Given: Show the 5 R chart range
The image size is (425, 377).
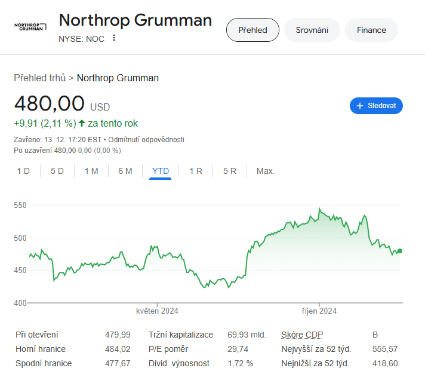Looking at the screenshot, I should (x=230, y=171).
